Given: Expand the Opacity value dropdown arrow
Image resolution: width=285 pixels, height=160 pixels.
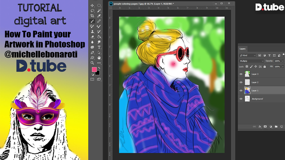Looking at the screenshot, I should tap(283, 61).
